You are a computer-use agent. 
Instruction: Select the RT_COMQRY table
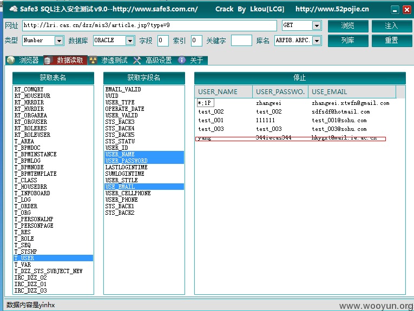[53, 89]
